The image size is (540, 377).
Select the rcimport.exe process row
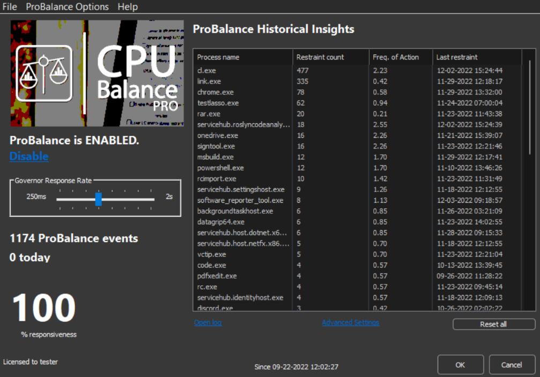358,179
